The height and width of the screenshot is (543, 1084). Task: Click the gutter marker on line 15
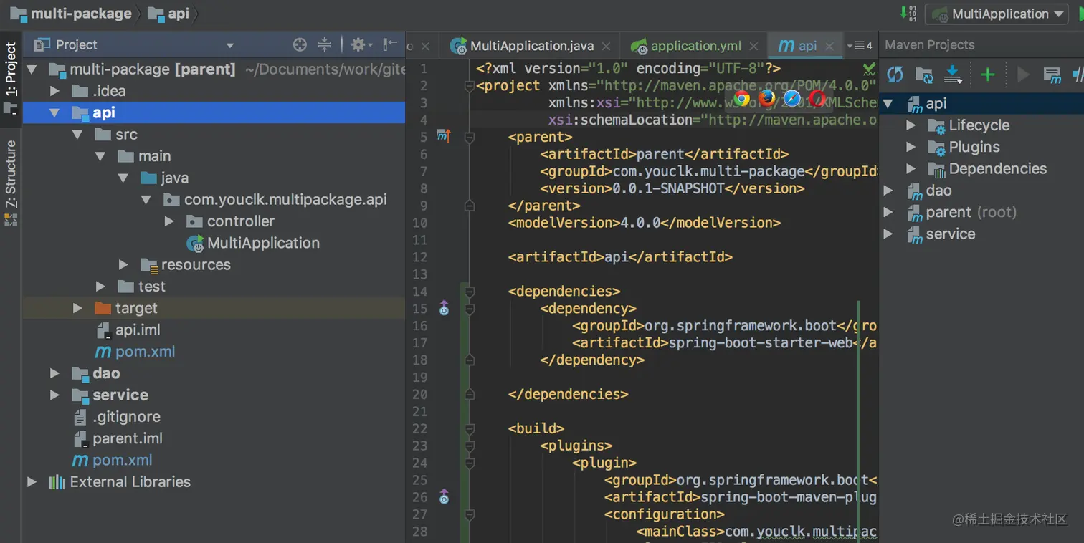[x=444, y=309]
